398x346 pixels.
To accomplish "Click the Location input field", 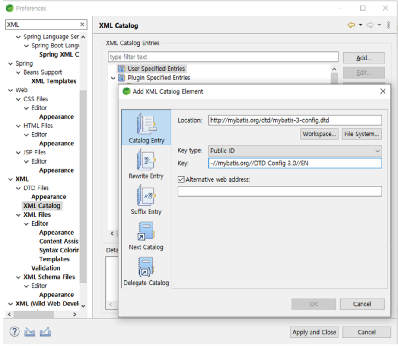I will pyautogui.click(x=295, y=120).
